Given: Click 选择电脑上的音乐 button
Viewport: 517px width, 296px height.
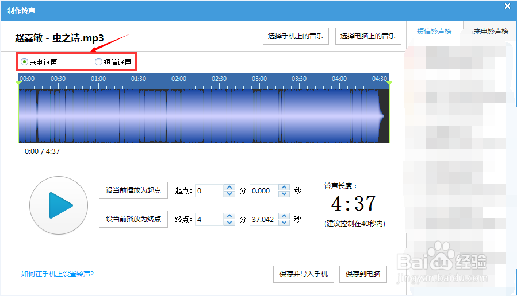Looking at the screenshot, I should (x=368, y=36).
